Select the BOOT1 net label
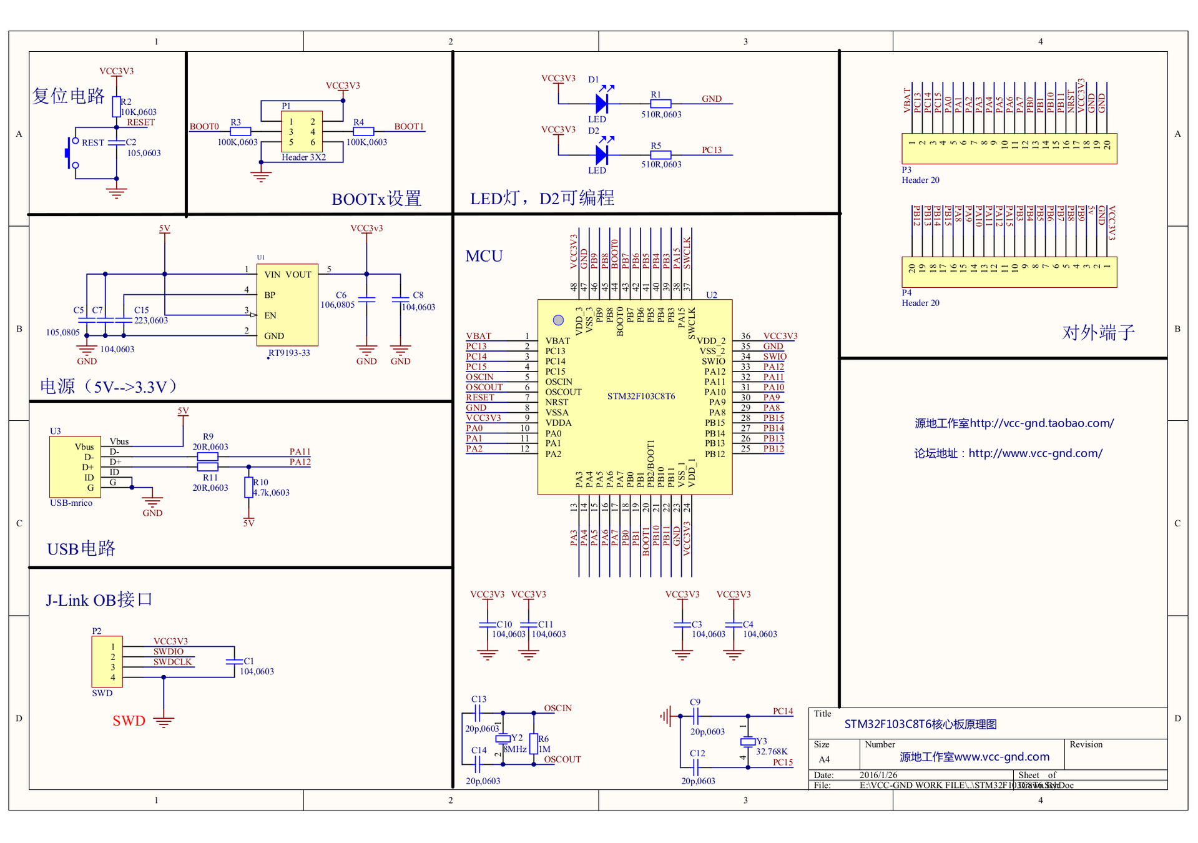Viewport: 1198px width, 843px height. tap(409, 127)
